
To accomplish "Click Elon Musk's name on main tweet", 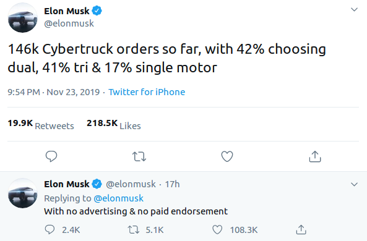I will pyautogui.click(x=67, y=11).
